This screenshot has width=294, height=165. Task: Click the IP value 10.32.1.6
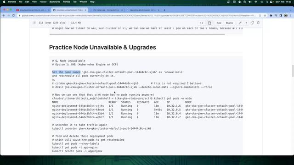point(174,106)
